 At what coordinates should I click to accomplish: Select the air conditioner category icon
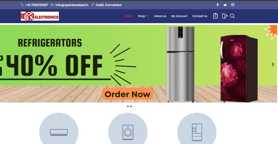pyautogui.click(x=59, y=132)
